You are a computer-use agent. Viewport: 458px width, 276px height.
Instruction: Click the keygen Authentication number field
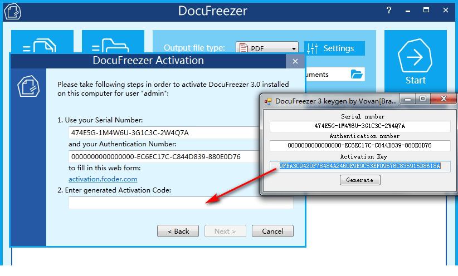coord(360,145)
